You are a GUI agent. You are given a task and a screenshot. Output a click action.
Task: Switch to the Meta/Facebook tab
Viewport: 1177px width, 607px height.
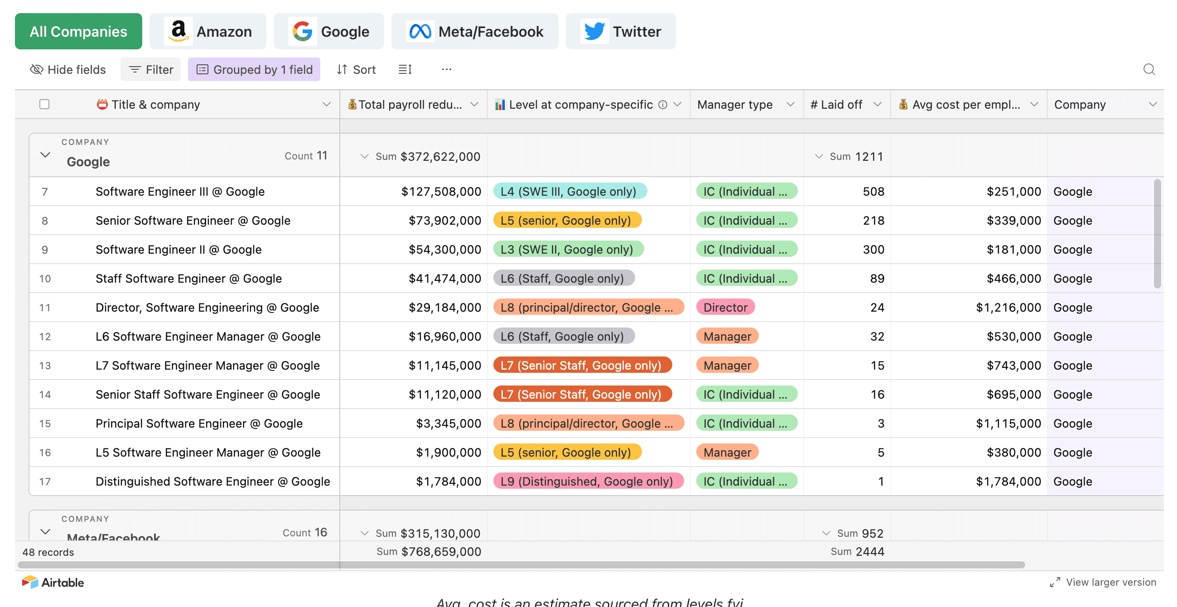pos(474,32)
